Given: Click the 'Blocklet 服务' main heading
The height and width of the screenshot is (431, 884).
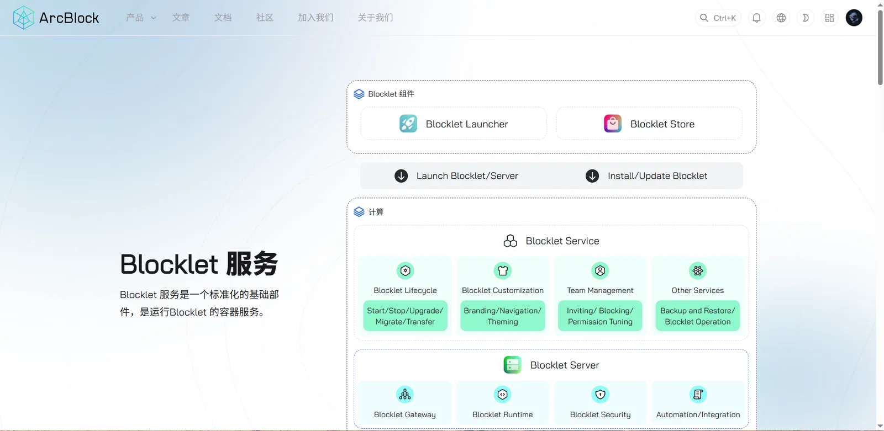Looking at the screenshot, I should coord(199,264).
